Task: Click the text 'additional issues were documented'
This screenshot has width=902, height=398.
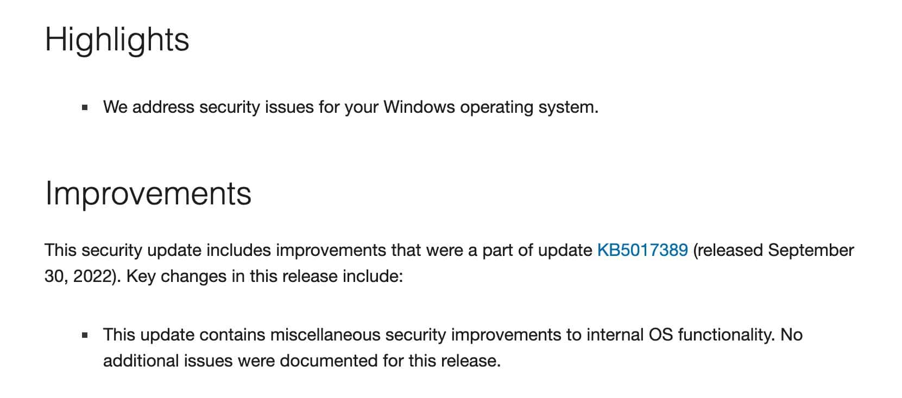Action: tap(241, 361)
